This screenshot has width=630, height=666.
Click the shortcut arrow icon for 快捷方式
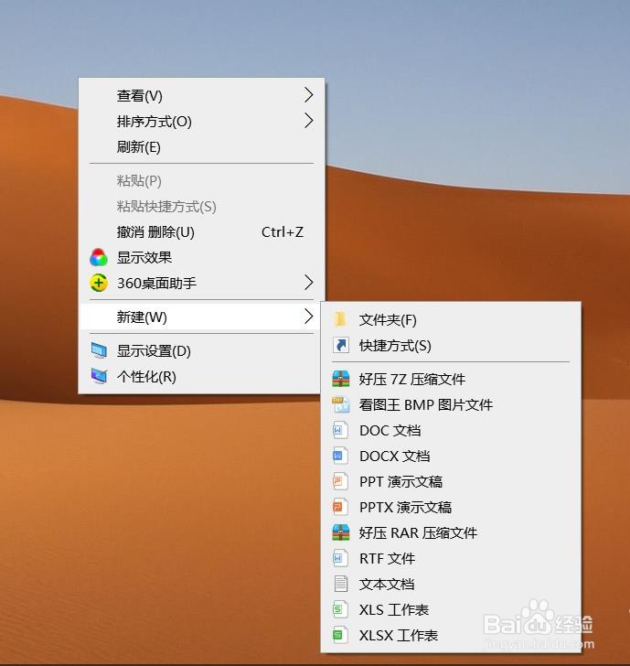pos(341,345)
